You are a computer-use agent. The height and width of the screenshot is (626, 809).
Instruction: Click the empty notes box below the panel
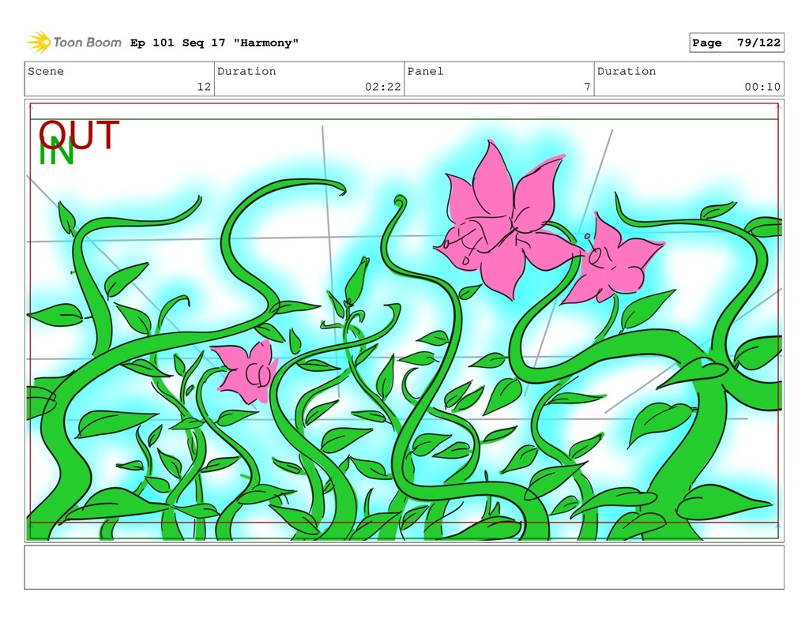click(404, 568)
